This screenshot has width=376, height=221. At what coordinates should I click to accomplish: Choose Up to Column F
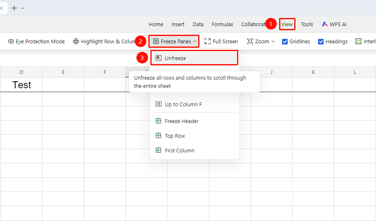coord(194,104)
